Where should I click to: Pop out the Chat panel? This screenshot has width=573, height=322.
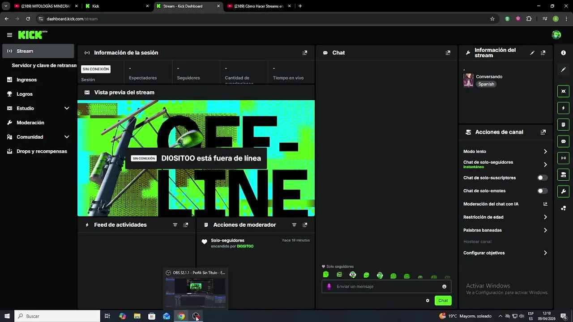pyautogui.click(x=448, y=53)
